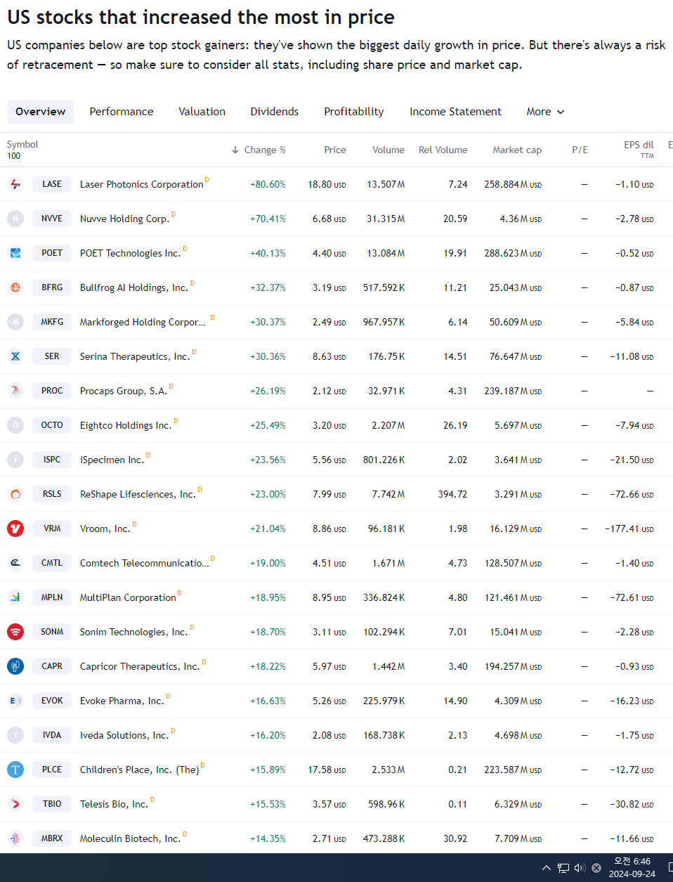The width and height of the screenshot is (673, 882).
Task: Click the Evoke Pharma logo icon
Action: 15,701
